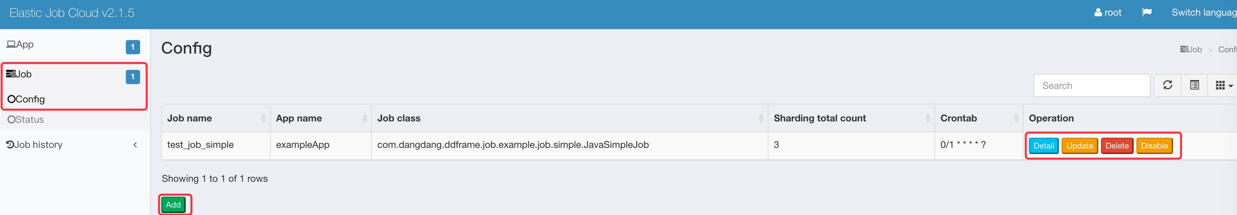The height and width of the screenshot is (215, 1237).
Task: Click the flag icon in header
Action: pos(1147,13)
